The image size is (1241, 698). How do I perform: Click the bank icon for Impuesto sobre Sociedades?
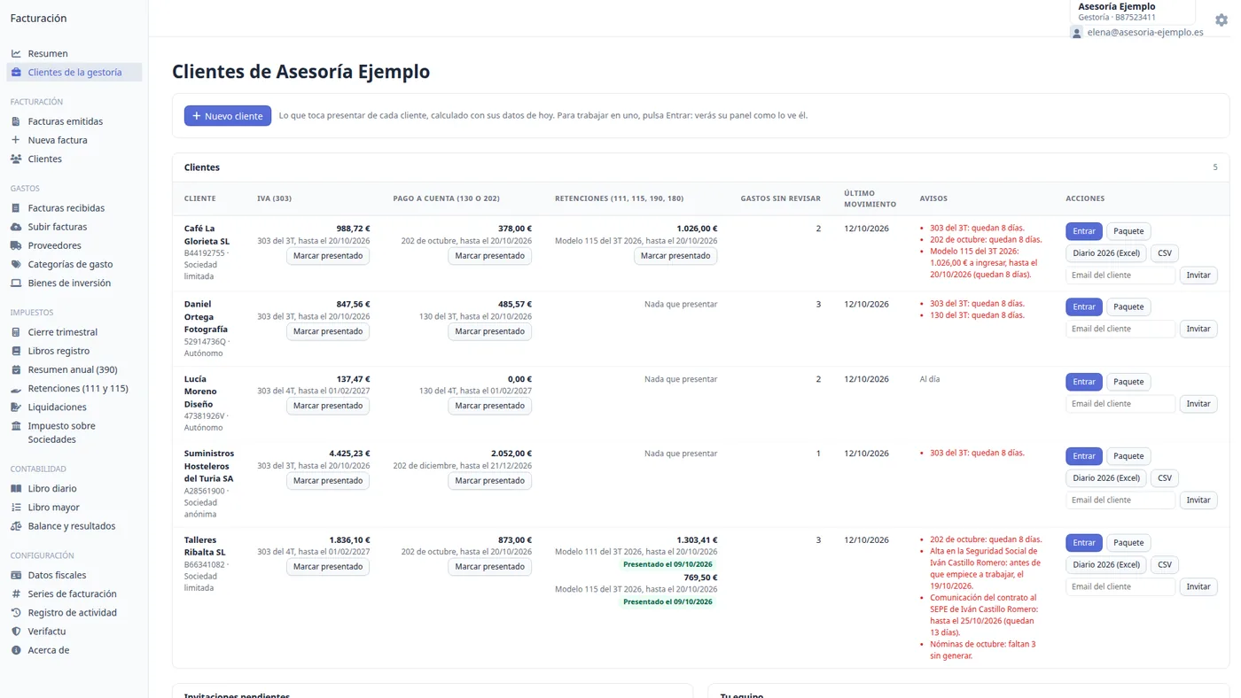pos(16,426)
